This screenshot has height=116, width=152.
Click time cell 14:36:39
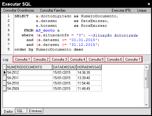89,73
